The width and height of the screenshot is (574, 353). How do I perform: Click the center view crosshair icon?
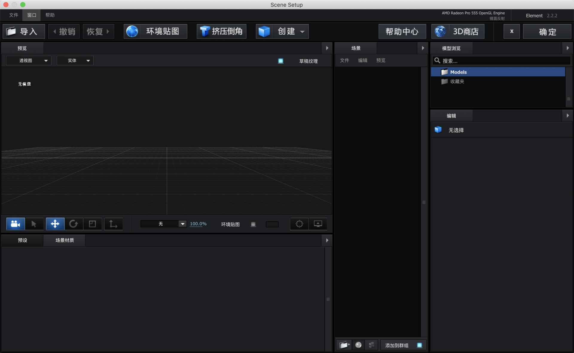click(299, 224)
